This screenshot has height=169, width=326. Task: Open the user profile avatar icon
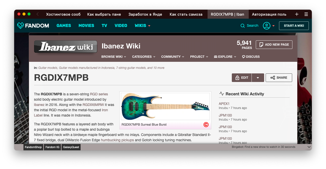[x=267, y=25]
